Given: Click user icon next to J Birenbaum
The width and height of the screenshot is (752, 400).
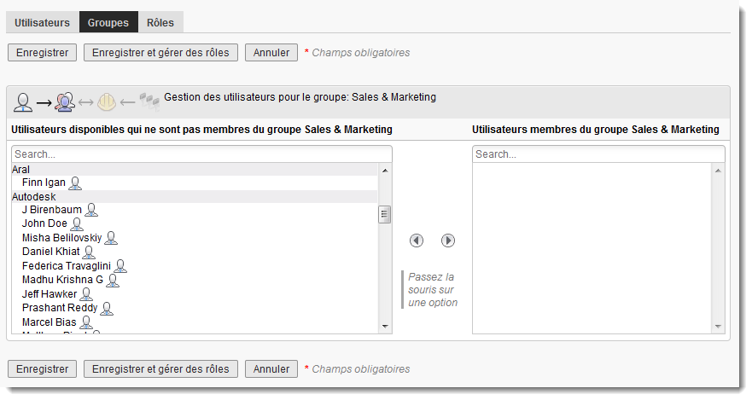Looking at the screenshot, I should pyautogui.click(x=91, y=210).
